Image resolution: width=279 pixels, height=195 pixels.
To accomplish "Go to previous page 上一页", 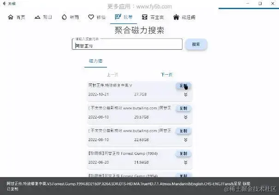I will pos(113,75).
